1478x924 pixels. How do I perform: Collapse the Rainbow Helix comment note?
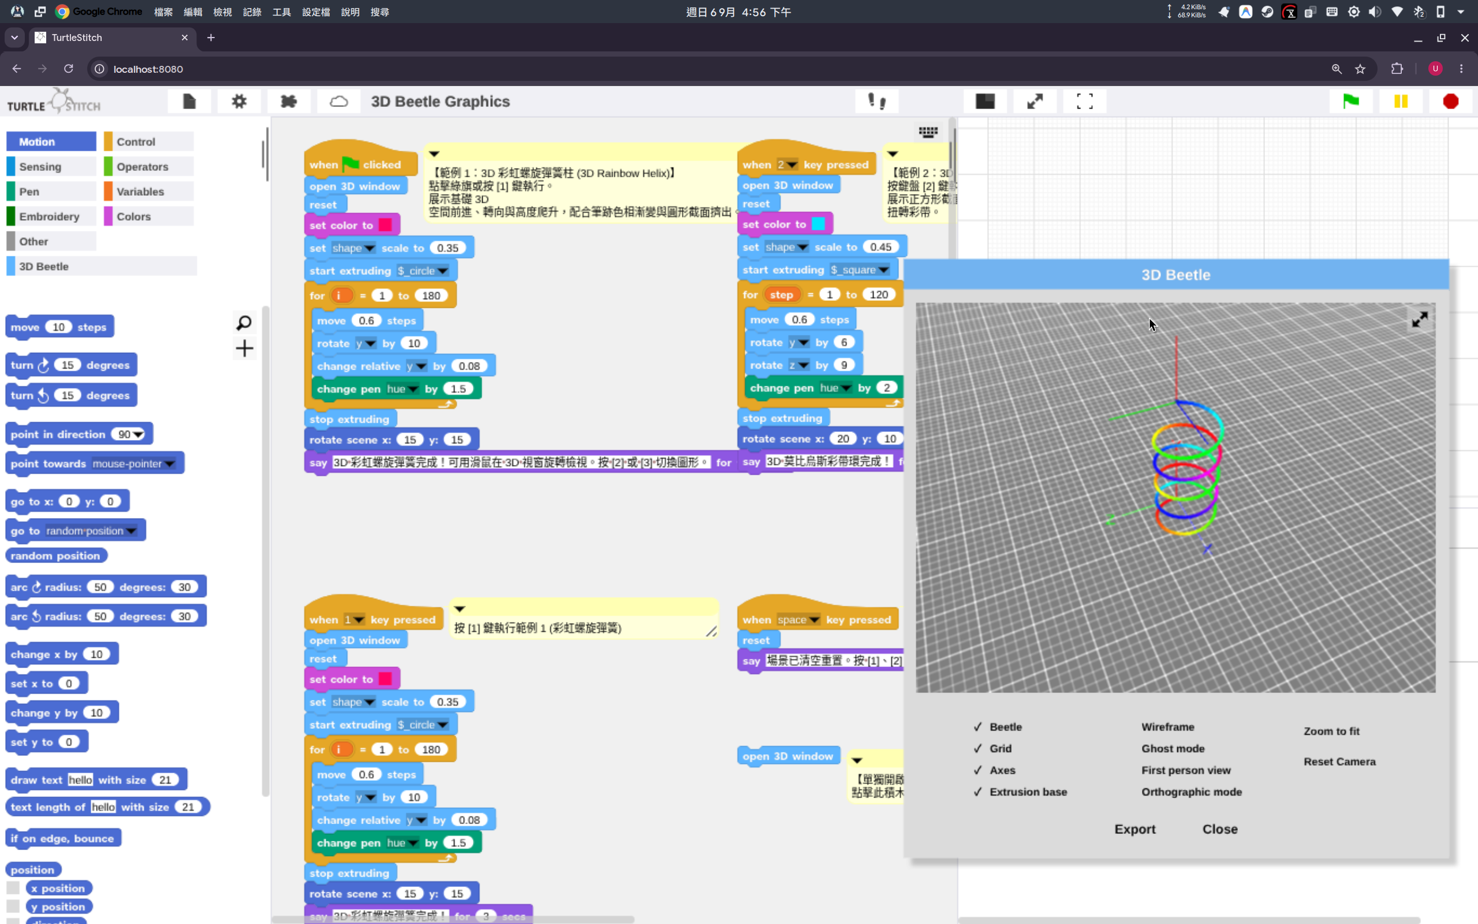(434, 154)
